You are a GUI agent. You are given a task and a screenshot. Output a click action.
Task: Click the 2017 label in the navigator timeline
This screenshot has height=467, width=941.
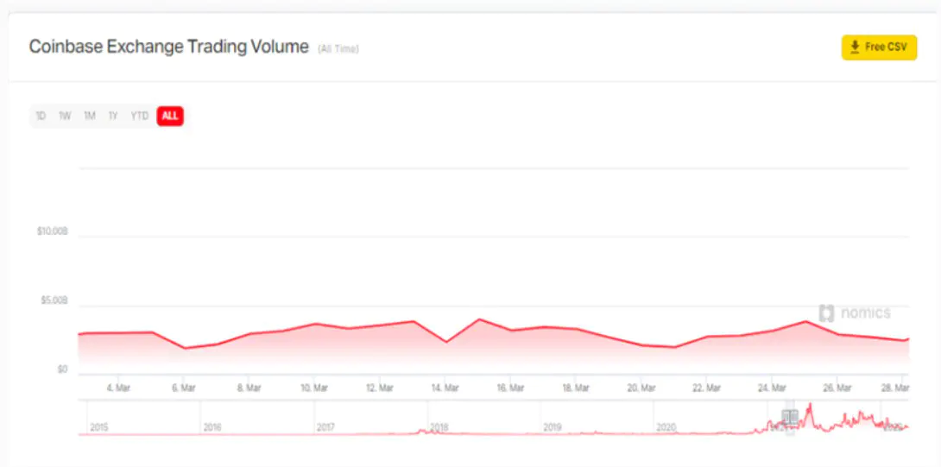point(325,427)
